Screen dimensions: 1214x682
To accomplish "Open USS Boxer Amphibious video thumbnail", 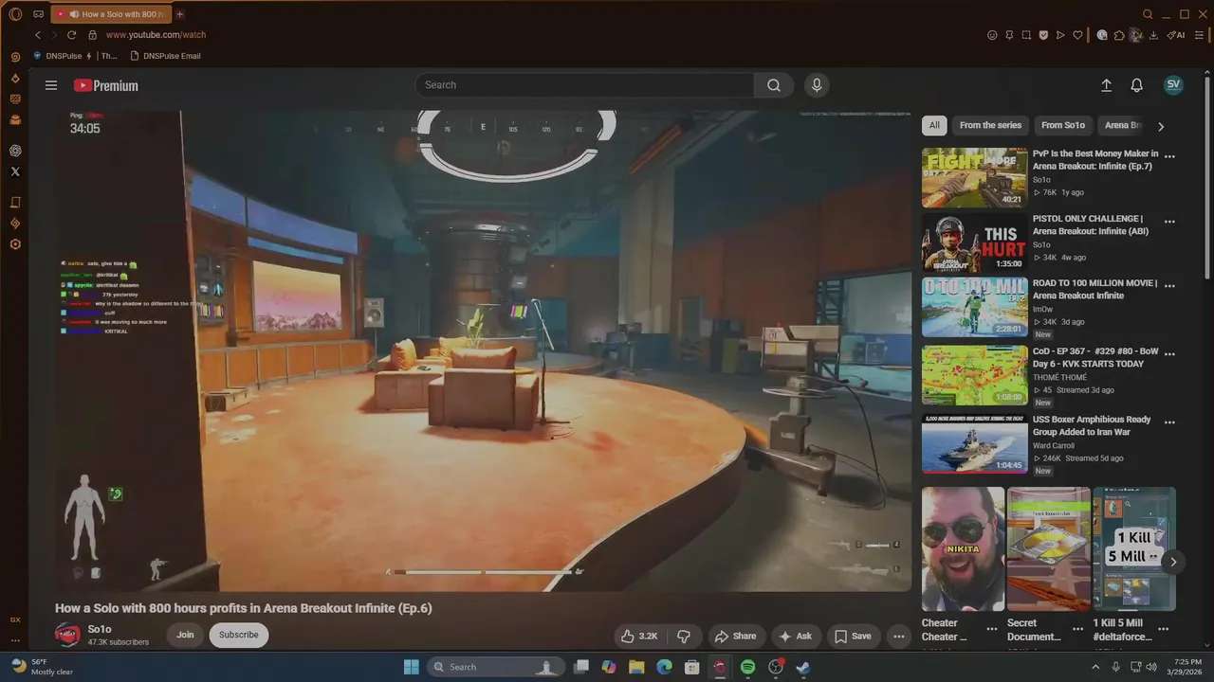I will (974, 444).
